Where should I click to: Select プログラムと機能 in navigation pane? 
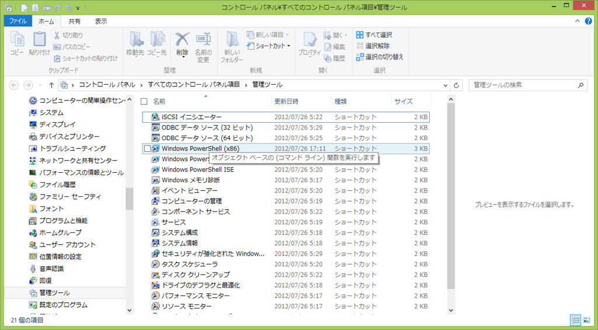click(x=63, y=221)
